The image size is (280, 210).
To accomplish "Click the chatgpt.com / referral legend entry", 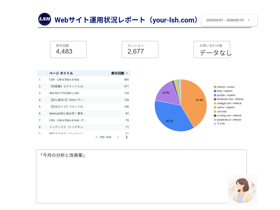I will click(229, 103).
